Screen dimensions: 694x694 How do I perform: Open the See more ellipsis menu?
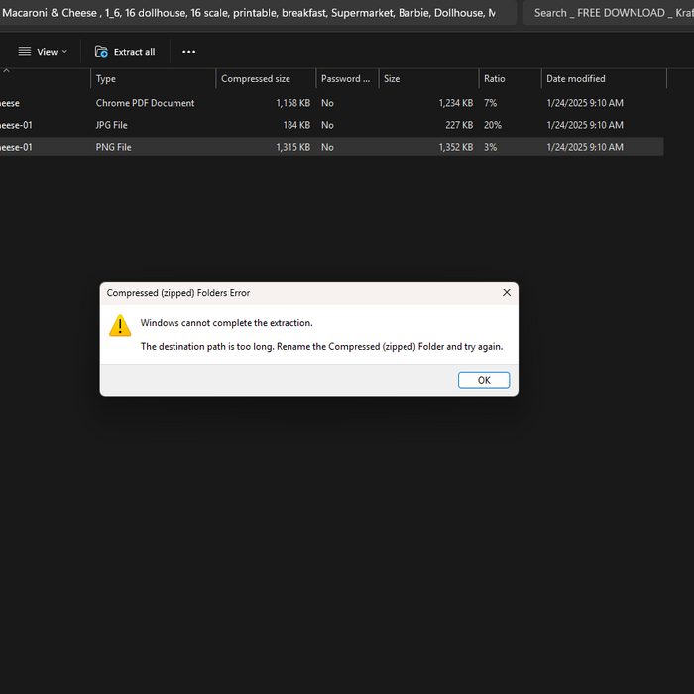pyautogui.click(x=189, y=52)
